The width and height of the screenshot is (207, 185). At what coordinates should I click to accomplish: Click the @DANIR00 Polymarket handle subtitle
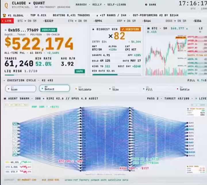pyautogui.click(x=64, y=7)
